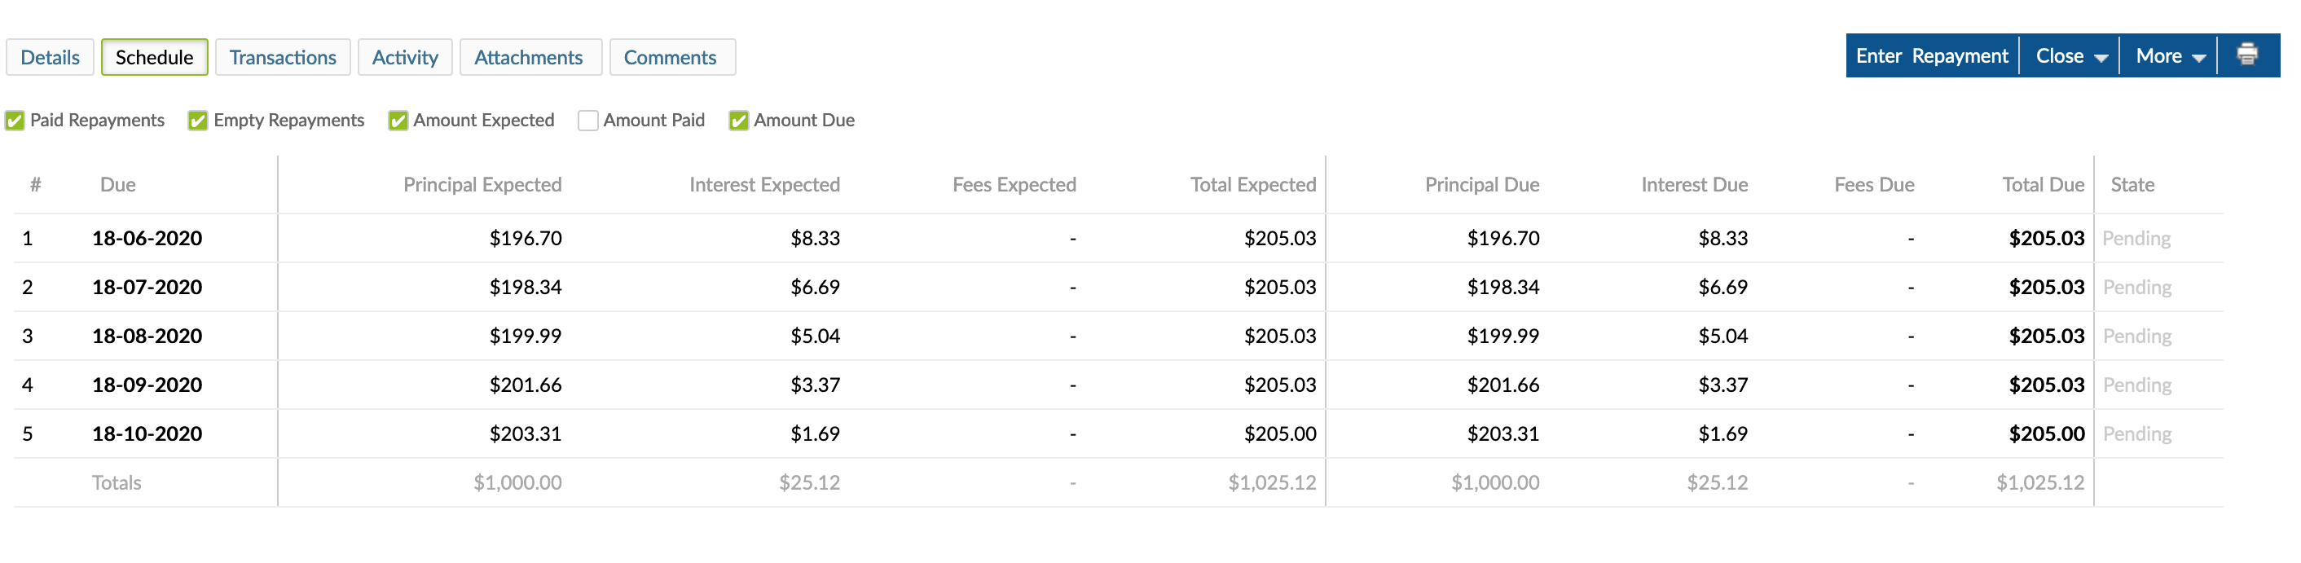
Task: Switch to the Comments tab
Action: point(671,56)
